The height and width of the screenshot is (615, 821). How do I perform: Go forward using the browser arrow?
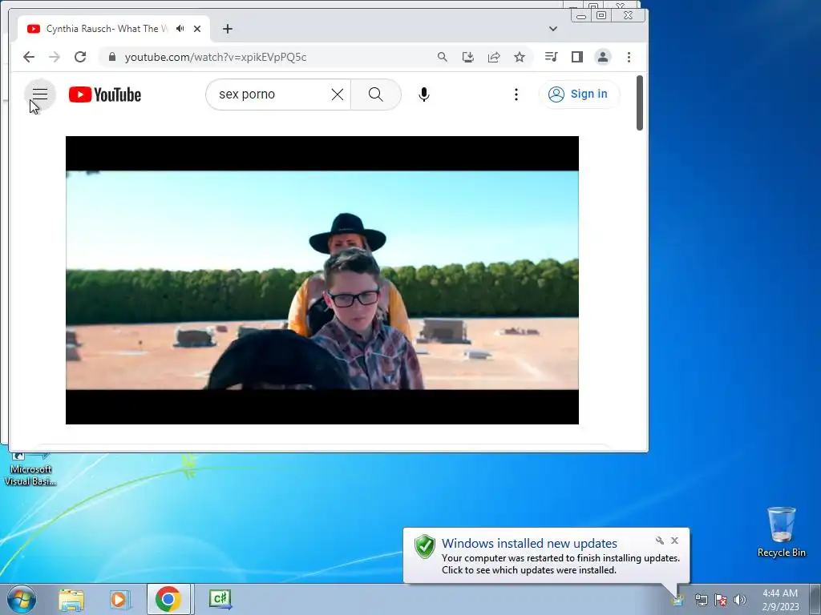coord(55,57)
